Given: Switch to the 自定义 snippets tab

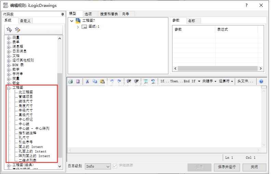Looking at the screenshot, I should click(x=25, y=21).
